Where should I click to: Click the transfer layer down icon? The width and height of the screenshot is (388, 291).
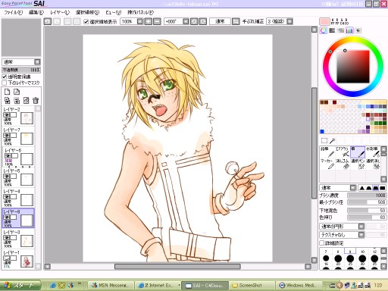[7, 101]
